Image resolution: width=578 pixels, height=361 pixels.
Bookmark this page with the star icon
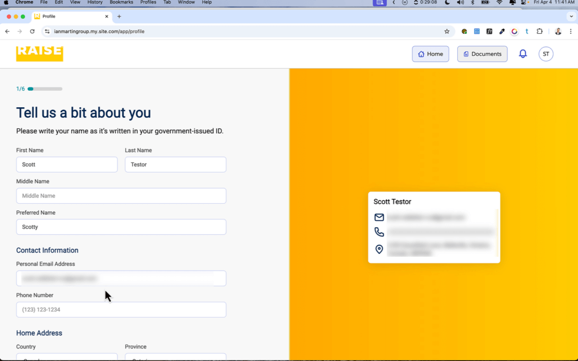click(447, 32)
